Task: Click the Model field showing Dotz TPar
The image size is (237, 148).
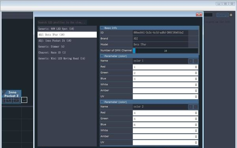Action: click(160, 45)
